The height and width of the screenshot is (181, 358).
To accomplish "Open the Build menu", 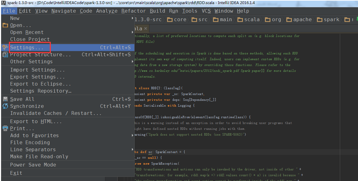I will point(157,11).
